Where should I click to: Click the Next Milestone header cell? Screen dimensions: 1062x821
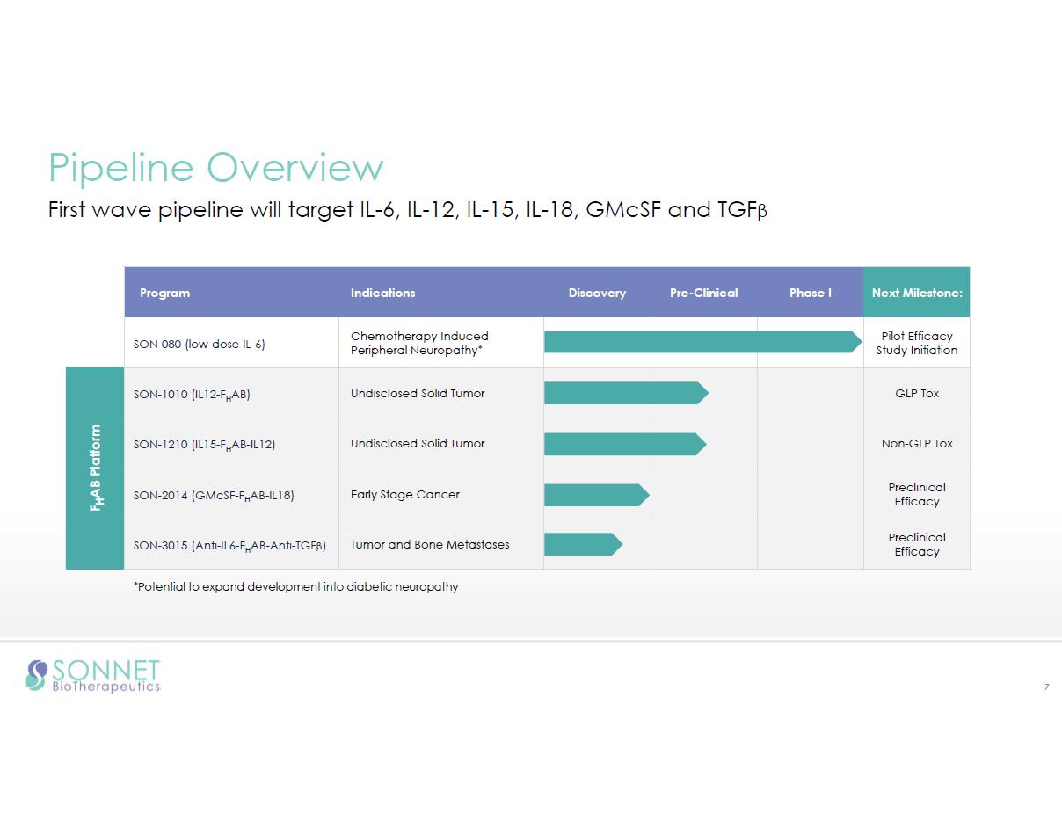[x=917, y=293]
